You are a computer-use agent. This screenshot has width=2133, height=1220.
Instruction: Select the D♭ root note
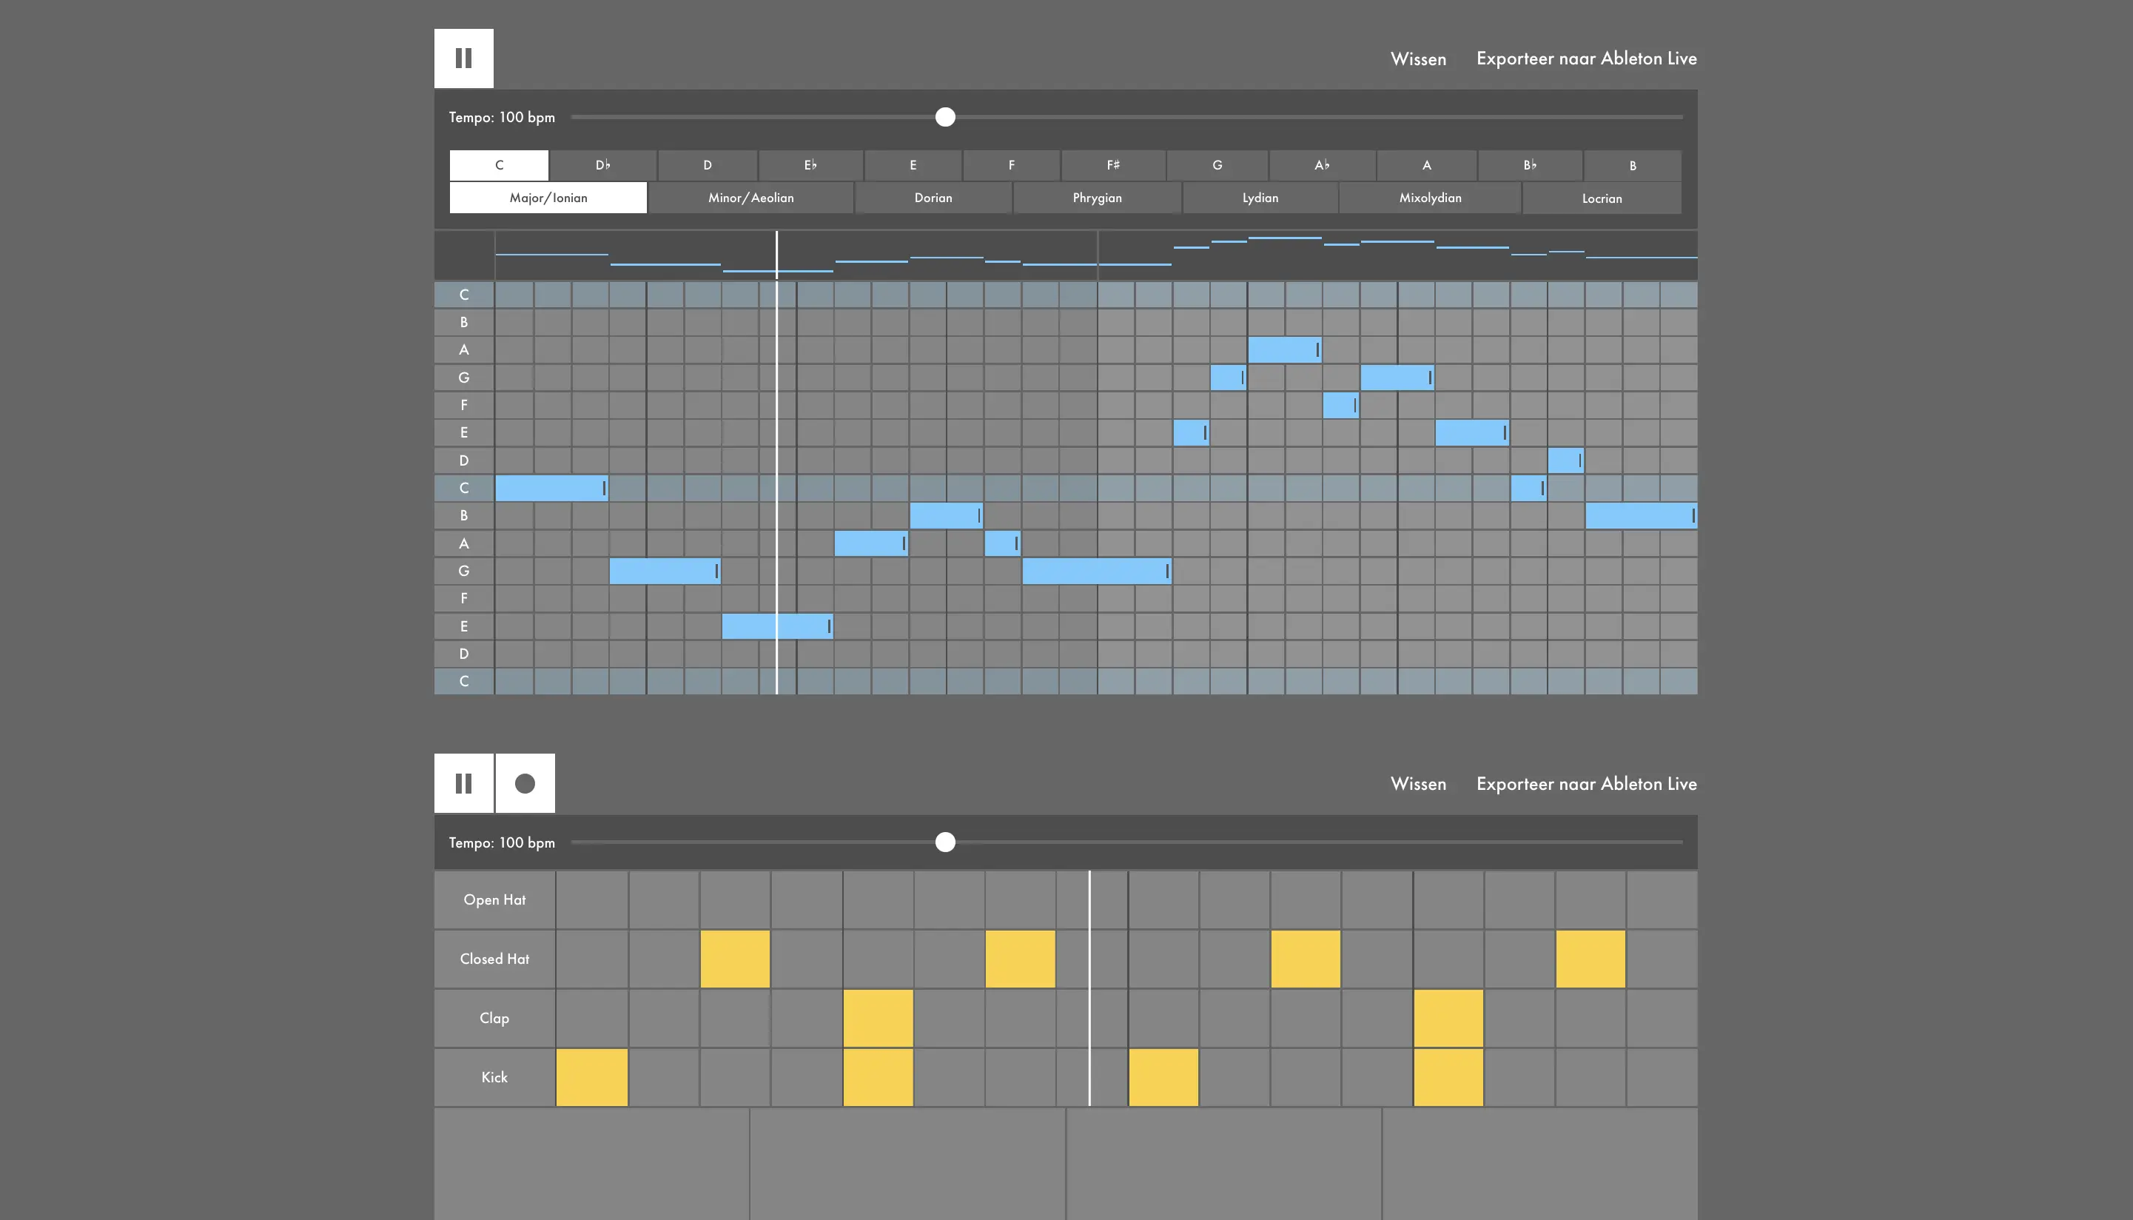603,165
